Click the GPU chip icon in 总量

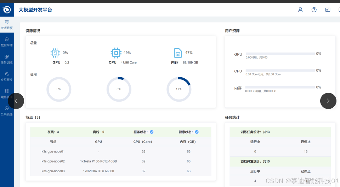pos(55,53)
